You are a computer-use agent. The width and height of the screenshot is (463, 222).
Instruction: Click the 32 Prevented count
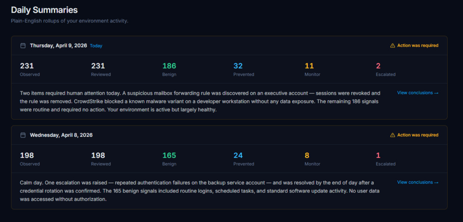point(238,66)
